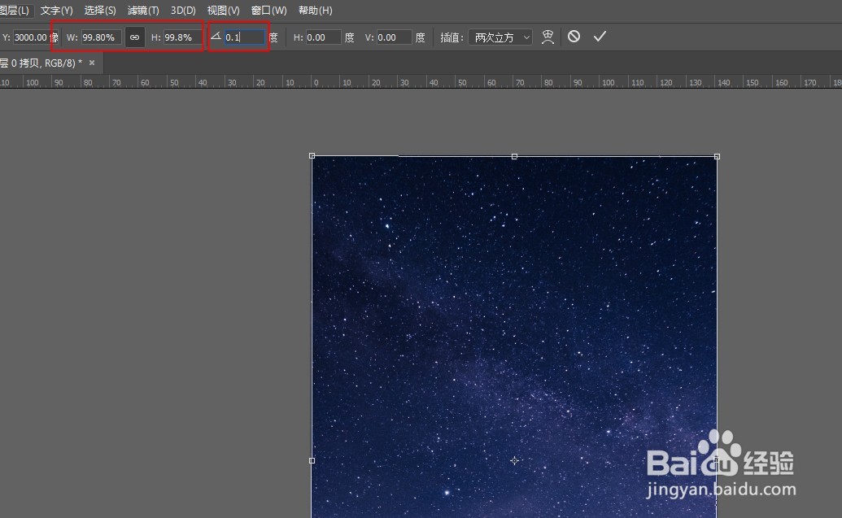Click the top-right transform handle
This screenshot has width=842, height=518.
(717, 156)
